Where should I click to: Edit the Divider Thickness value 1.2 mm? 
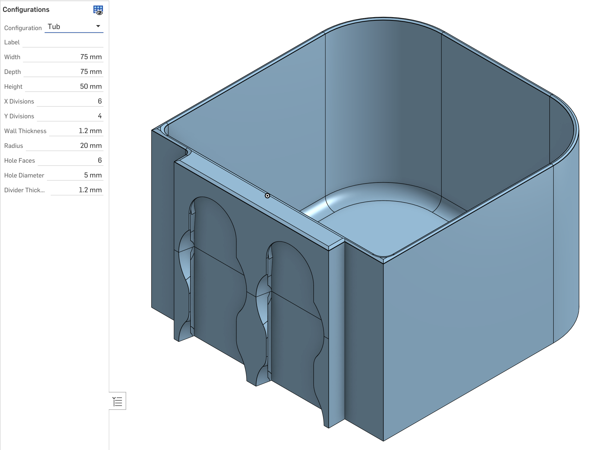coord(77,190)
